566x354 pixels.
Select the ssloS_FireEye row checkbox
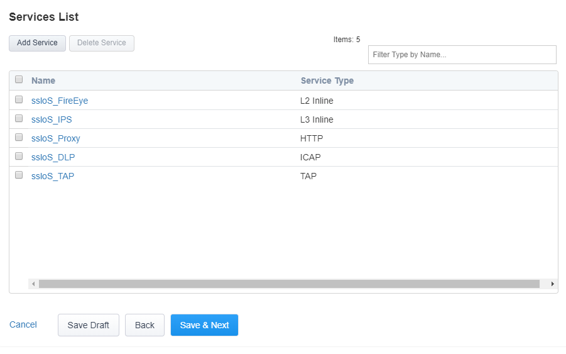[x=19, y=99]
